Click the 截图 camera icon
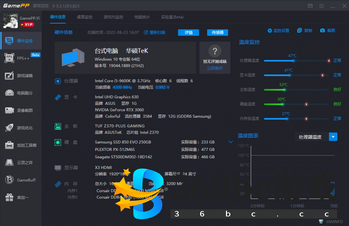This screenshot has width=349, height=226. pos(322,31)
